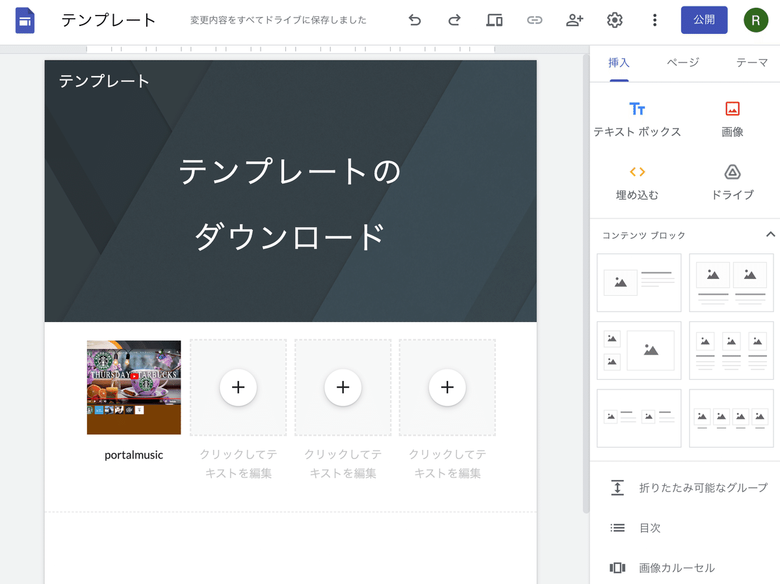Screen dimensions: 780x584
Task: Edit the テンプレートのダウンロード page heading
Action: coord(291,204)
